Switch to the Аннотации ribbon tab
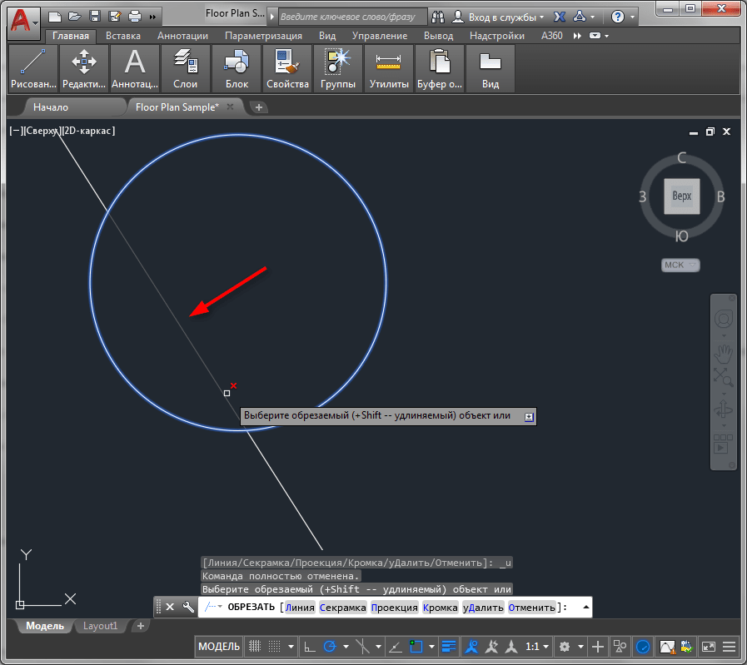The width and height of the screenshot is (747, 665). click(x=182, y=36)
